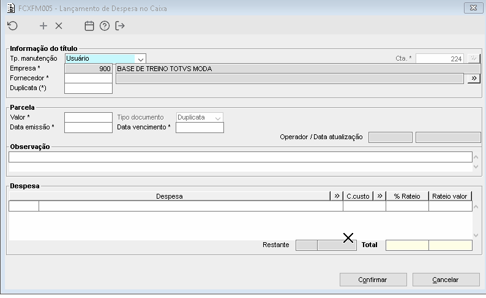Focus the Duplicata (*) input field

88,88
